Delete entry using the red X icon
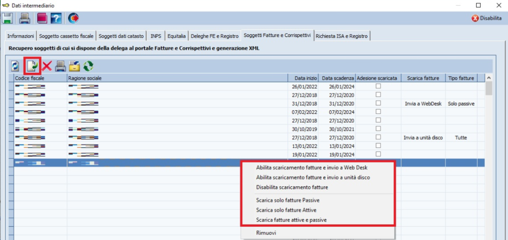Screen dimensions: 508x240 (x=47, y=66)
